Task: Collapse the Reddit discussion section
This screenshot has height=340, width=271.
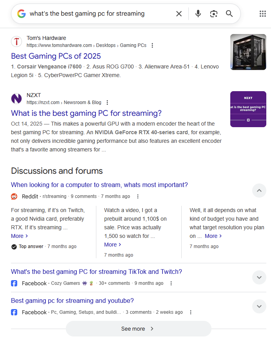Action: point(259,191)
